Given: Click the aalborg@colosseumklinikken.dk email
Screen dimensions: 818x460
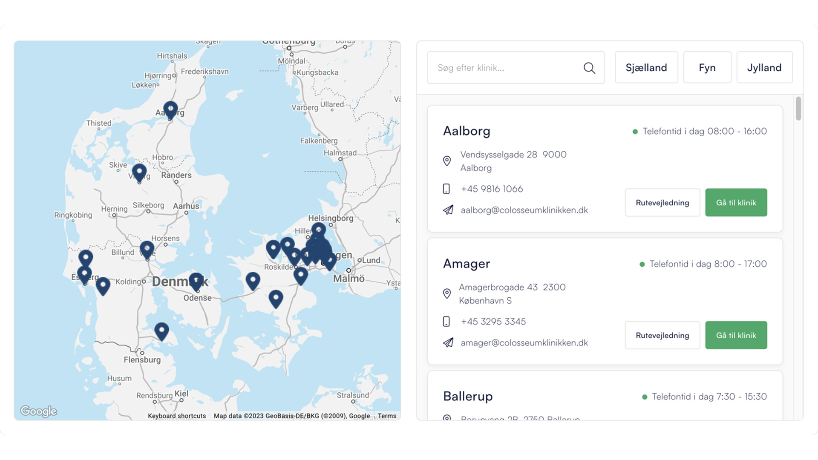Looking at the screenshot, I should (524, 210).
